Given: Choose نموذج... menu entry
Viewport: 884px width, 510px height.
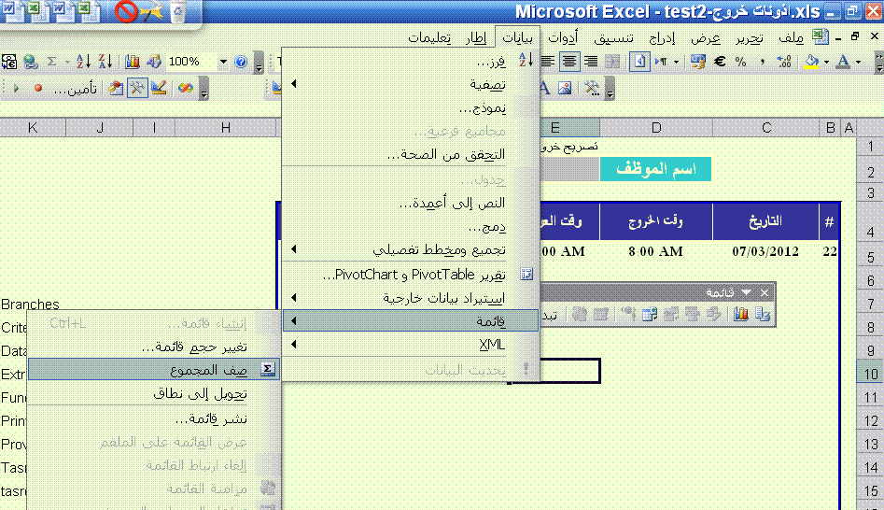Looking at the screenshot, I should pyautogui.click(x=411, y=107).
